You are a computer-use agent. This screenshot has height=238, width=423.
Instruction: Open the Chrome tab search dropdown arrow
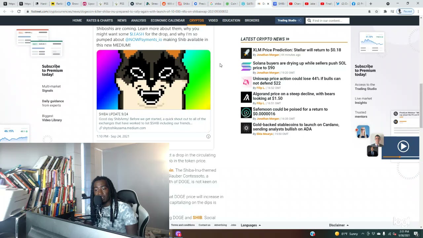point(388,4)
